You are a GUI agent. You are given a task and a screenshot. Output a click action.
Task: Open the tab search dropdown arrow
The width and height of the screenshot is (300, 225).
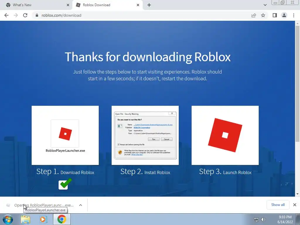265,5
